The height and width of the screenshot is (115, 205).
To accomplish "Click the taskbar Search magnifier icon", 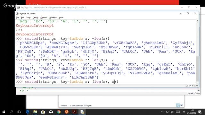I will click(12, 112).
